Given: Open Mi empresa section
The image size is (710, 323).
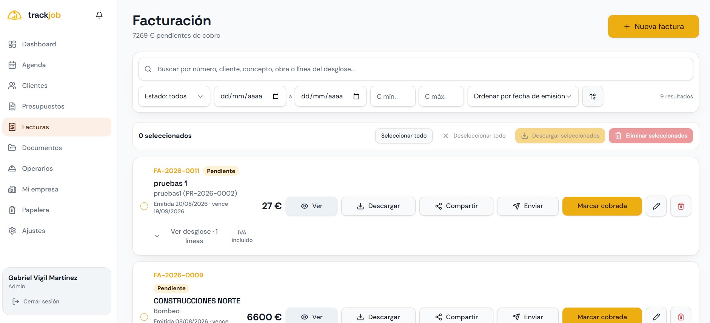Looking at the screenshot, I should point(57,189).
